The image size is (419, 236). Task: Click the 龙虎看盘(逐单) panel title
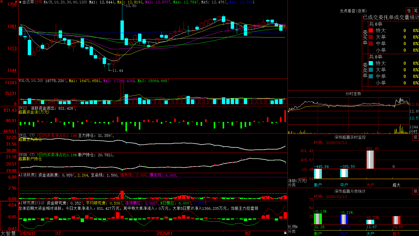[x=353, y=11]
